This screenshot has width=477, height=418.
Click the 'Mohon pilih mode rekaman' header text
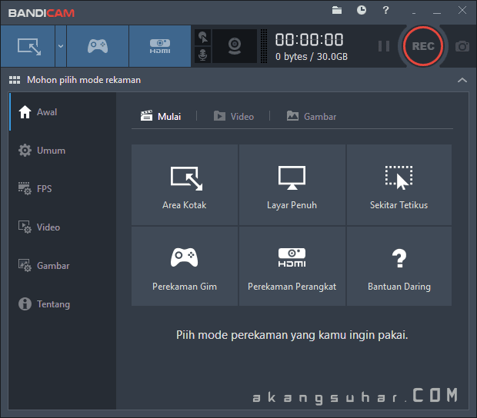tap(84, 80)
